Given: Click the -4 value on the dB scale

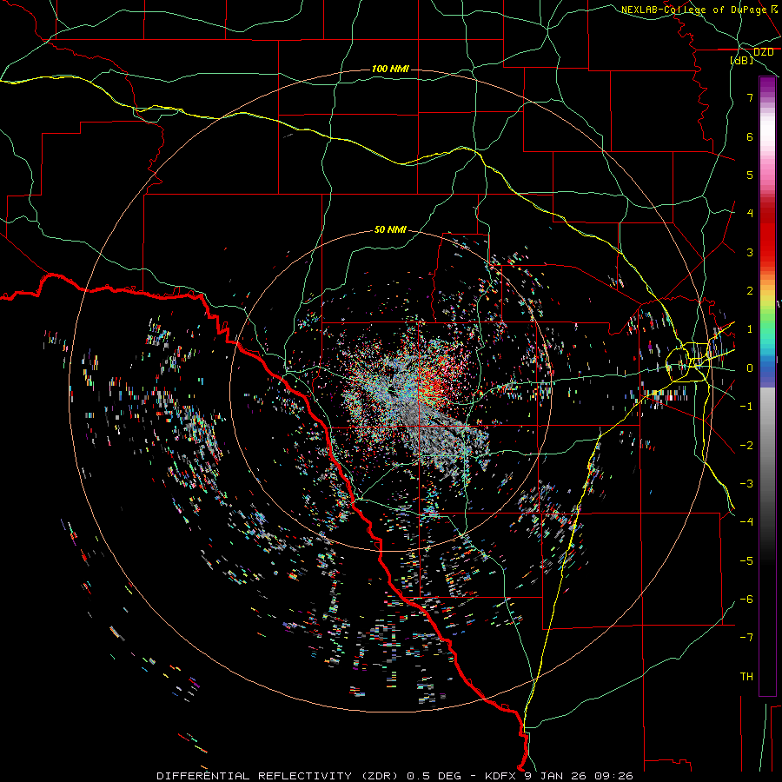Looking at the screenshot, I should [x=746, y=521].
